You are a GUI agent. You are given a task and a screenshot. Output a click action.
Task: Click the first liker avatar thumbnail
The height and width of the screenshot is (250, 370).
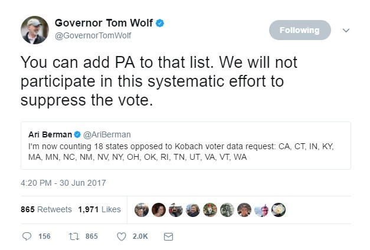tap(142, 209)
